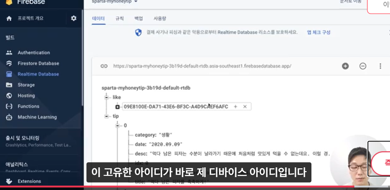Click 프로젝트 개요 label
The image size is (390, 190).
click(x=31, y=19)
